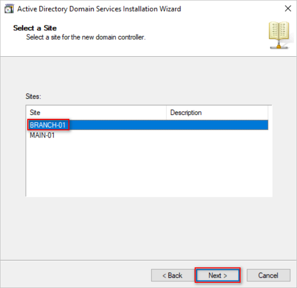Click the open book directory icon

click(279, 35)
